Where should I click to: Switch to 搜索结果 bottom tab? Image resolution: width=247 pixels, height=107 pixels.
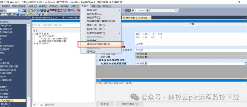49,105
